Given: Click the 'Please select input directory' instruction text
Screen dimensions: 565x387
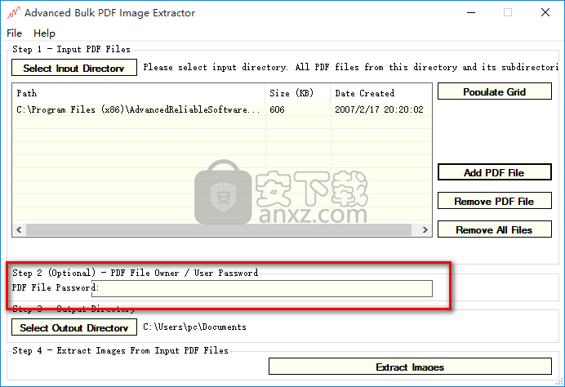Looking at the screenshot, I should coord(350,67).
